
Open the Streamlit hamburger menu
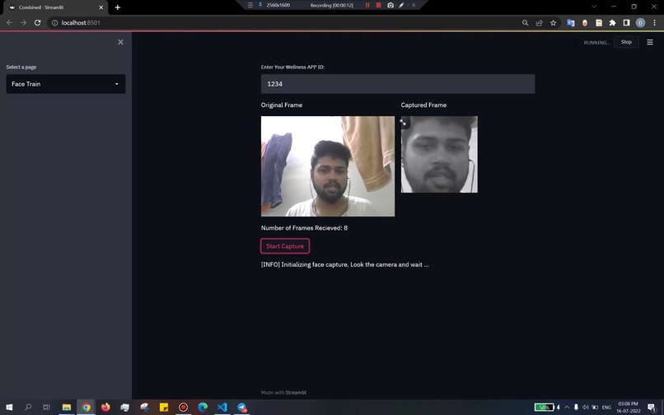[x=650, y=42]
